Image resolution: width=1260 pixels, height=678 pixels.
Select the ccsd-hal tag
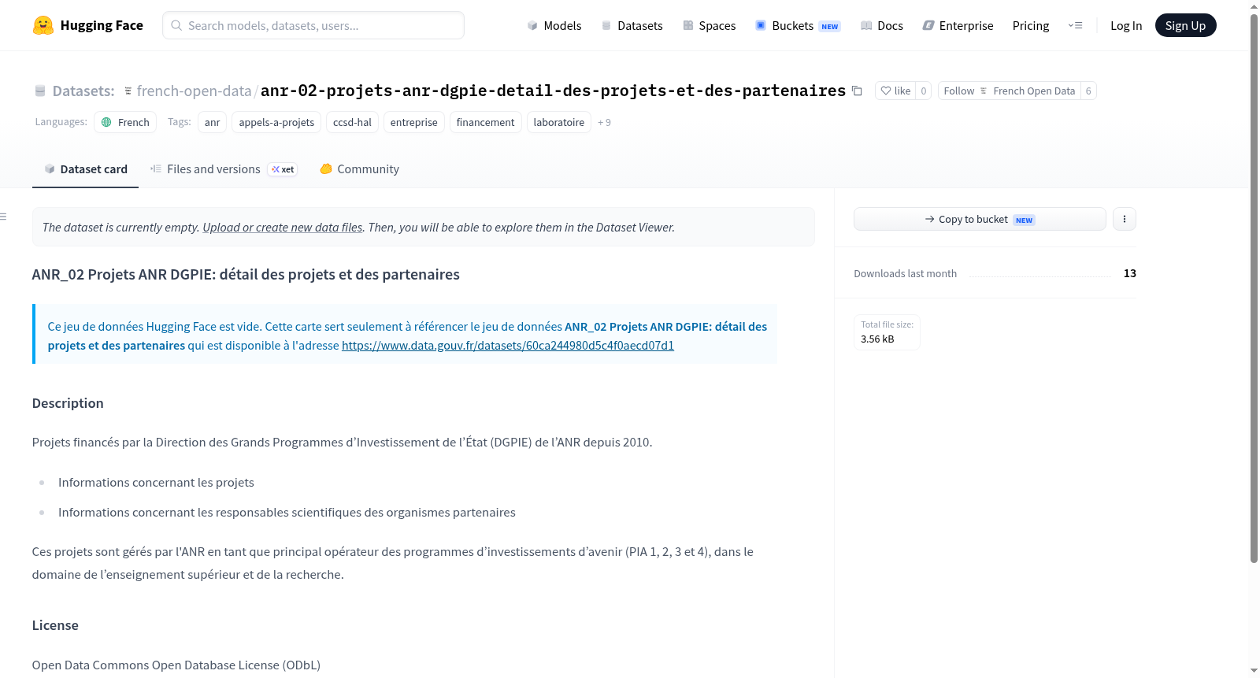coord(352,122)
